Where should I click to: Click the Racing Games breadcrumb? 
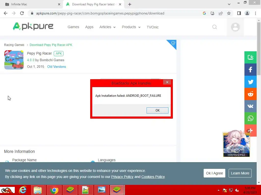coord(14,45)
